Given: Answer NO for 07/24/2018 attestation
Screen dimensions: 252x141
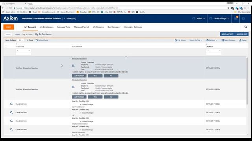Looking at the screenshot, I should point(111,97).
